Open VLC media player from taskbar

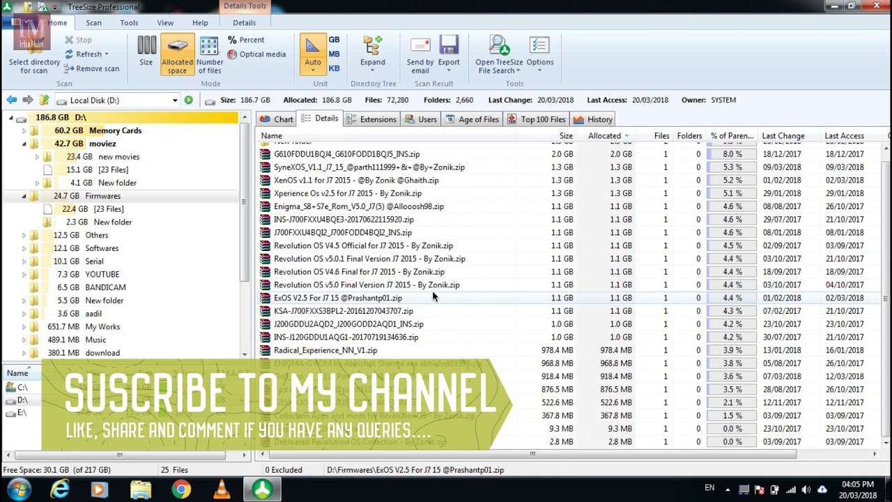pyautogui.click(x=222, y=489)
